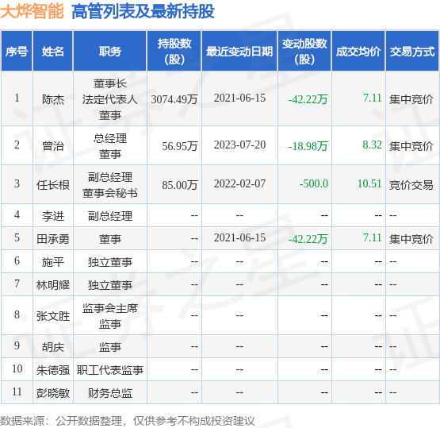
Task: Click the 高管列表及最新持股 heading text
Action: (143, 12)
